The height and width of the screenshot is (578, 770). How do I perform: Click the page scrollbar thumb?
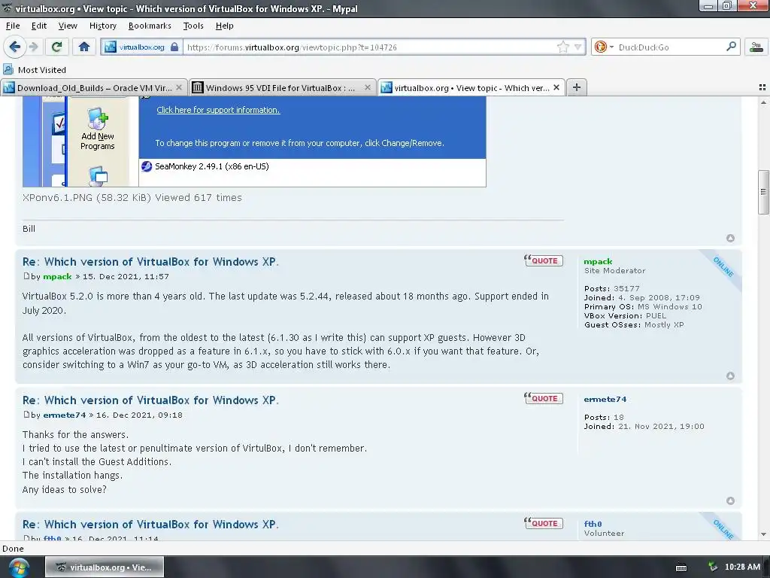[763, 192]
